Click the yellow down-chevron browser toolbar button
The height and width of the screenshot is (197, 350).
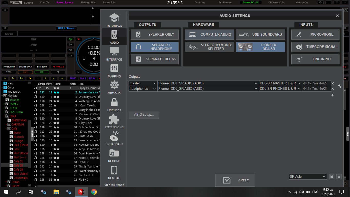tap(54, 78)
